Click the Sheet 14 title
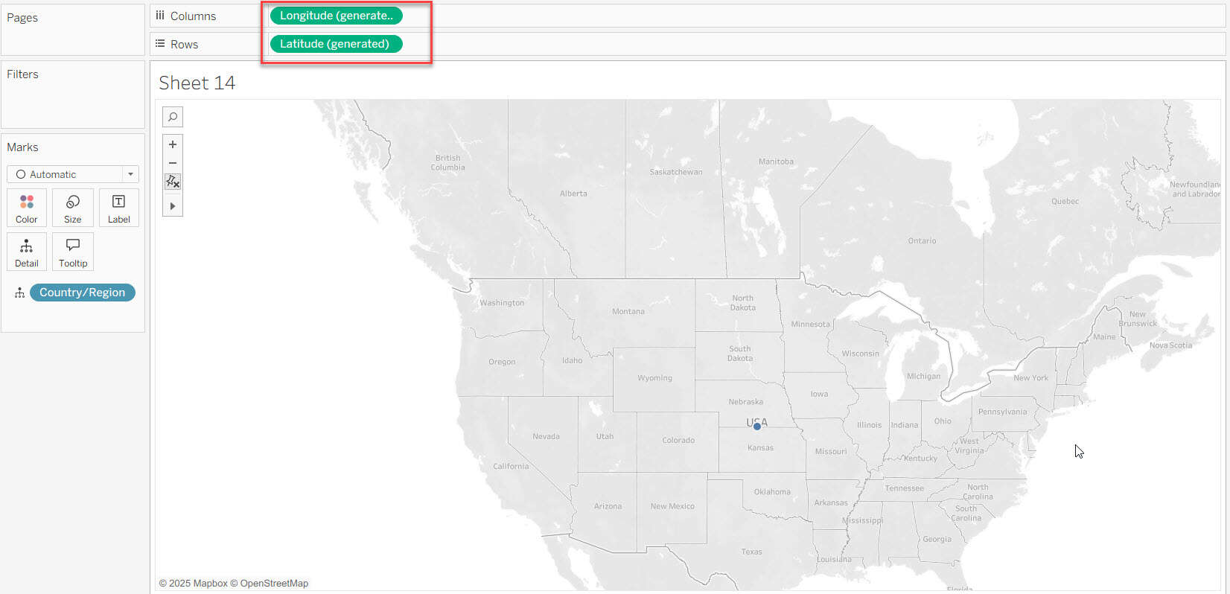1230x594 pixels. pos(197,83)
